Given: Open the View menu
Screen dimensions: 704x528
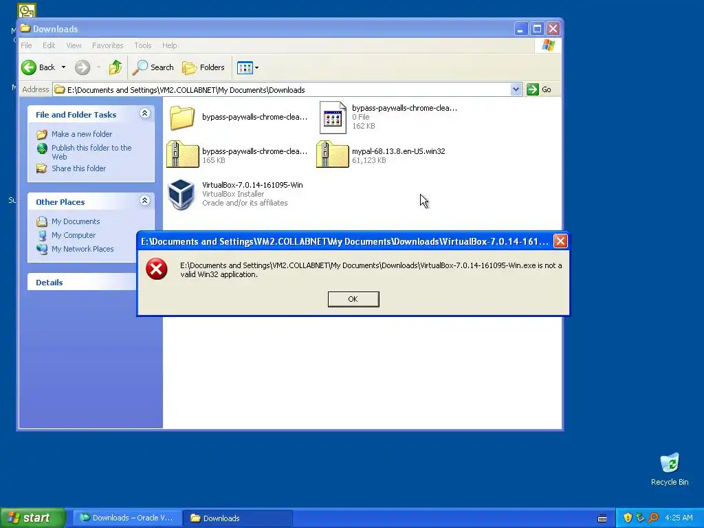Looking at the screenshot, I should pyautogui.click(x=74, y=45).
